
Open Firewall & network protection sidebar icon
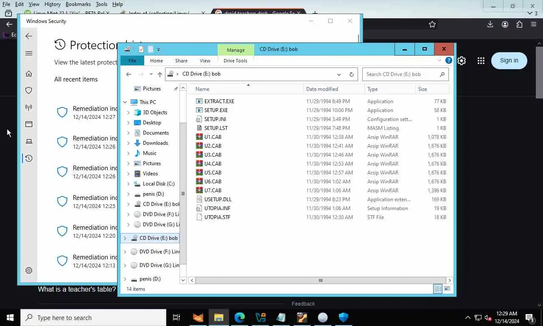[x=29, y=107]
